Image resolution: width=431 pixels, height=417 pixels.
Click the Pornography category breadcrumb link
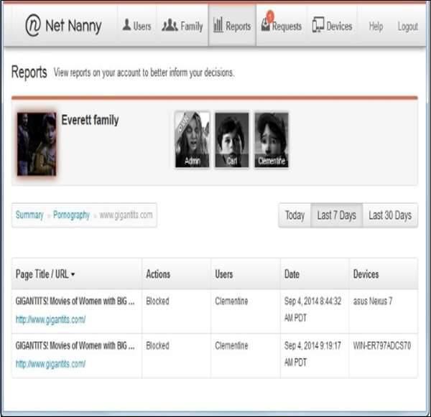pyautogui.click(x=71, y=215)
